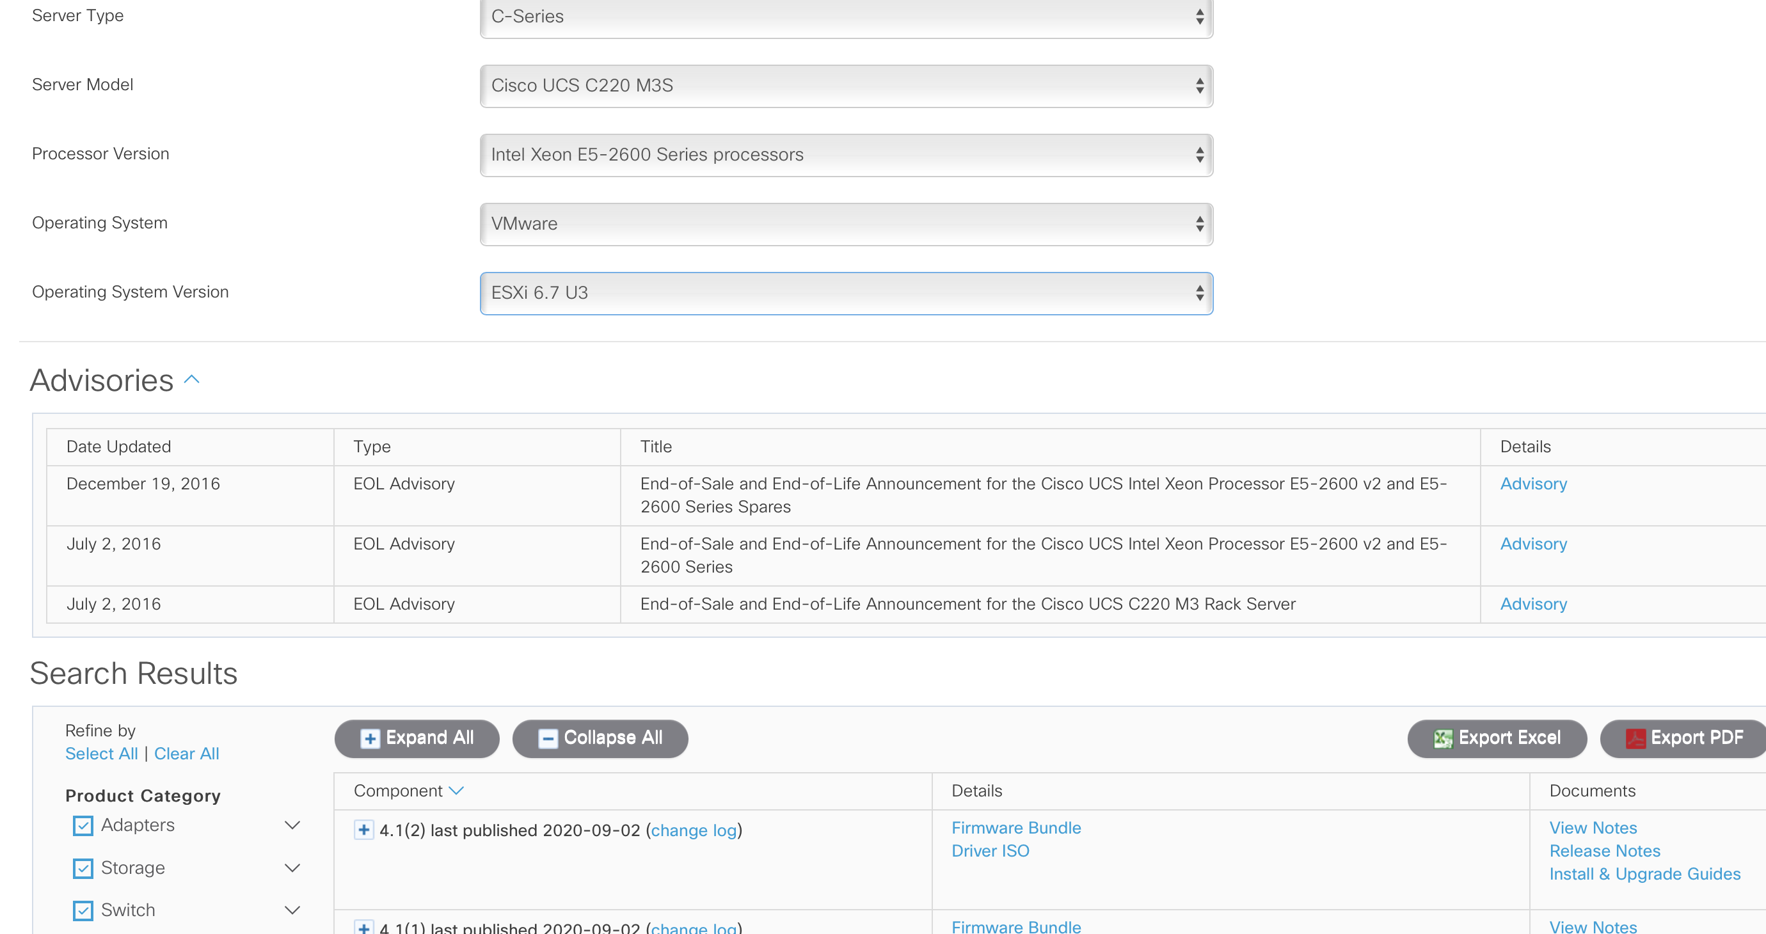Uncheck the Adapters product category

[83, 825]
